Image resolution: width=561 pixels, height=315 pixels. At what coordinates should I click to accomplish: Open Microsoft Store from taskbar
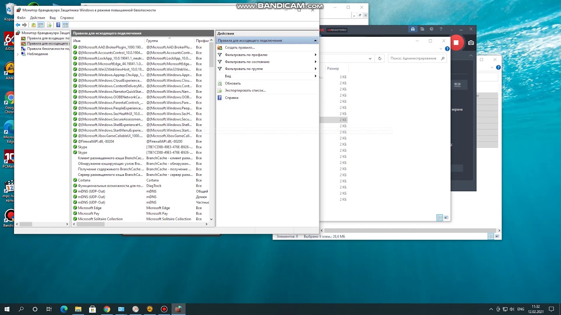(x=92, y=309)
